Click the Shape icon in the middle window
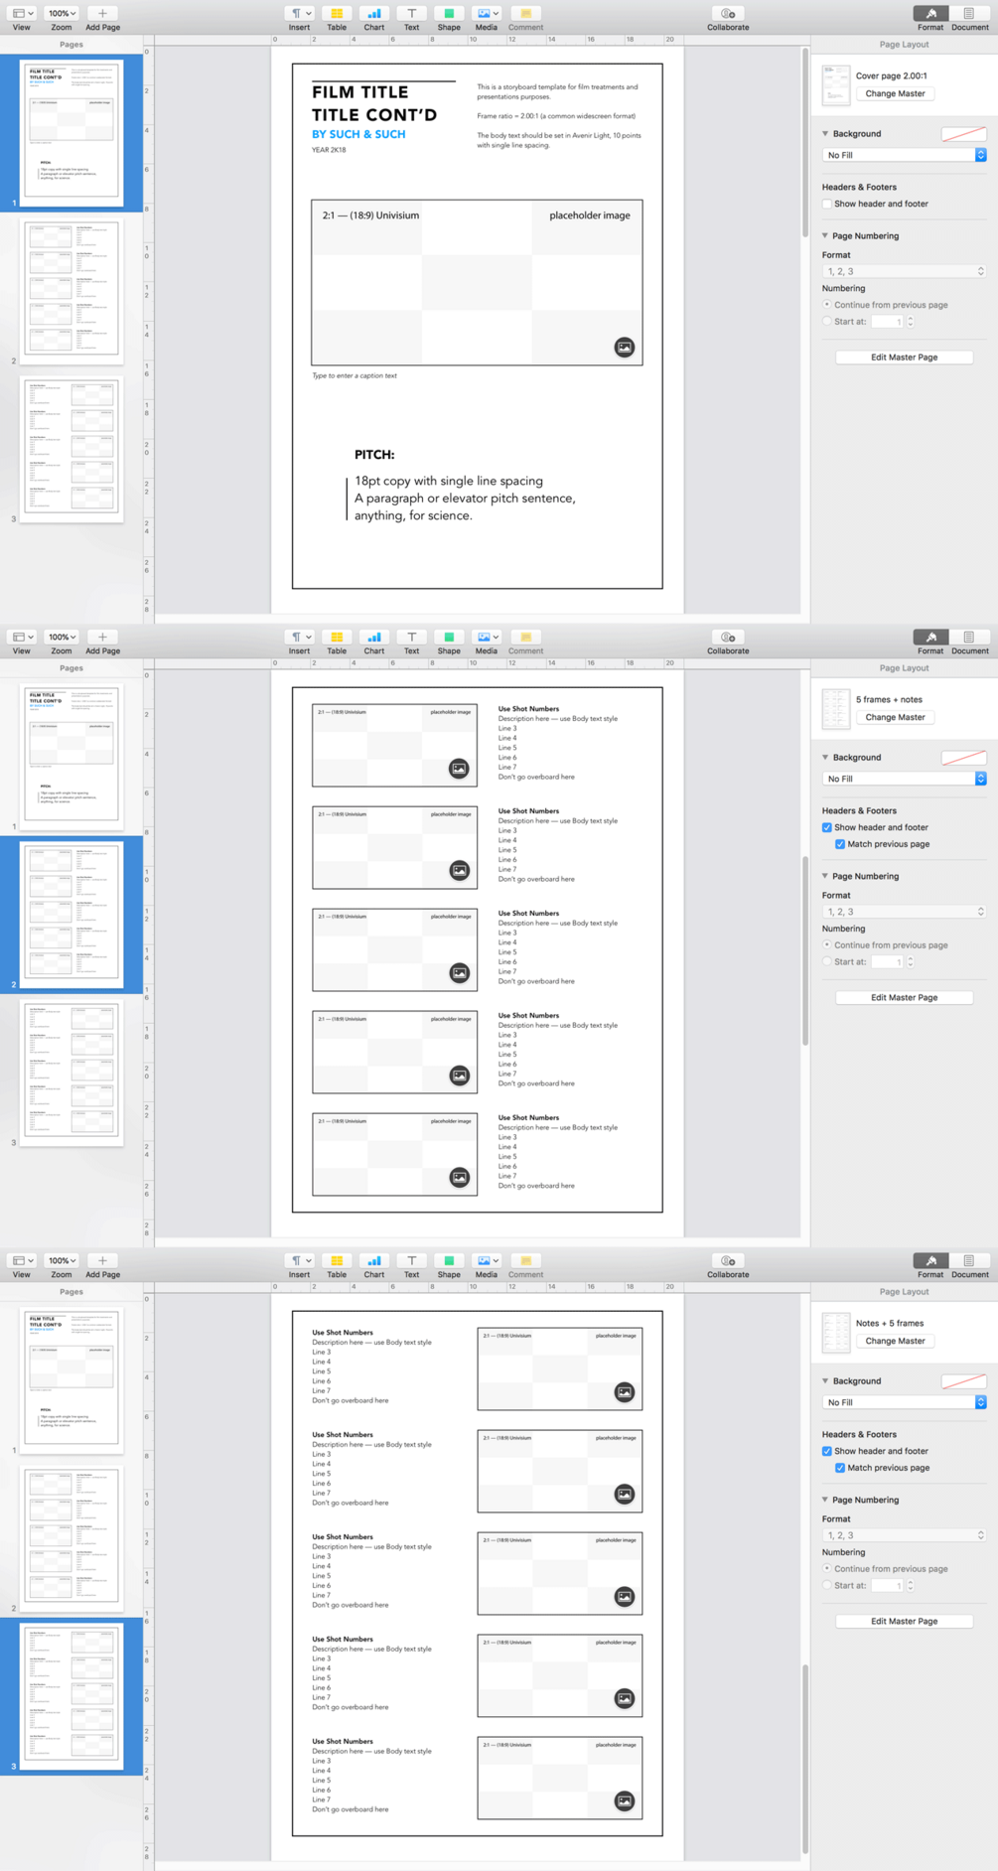The width and height of the screenshot is (998, 1871). tap(449, 638)
